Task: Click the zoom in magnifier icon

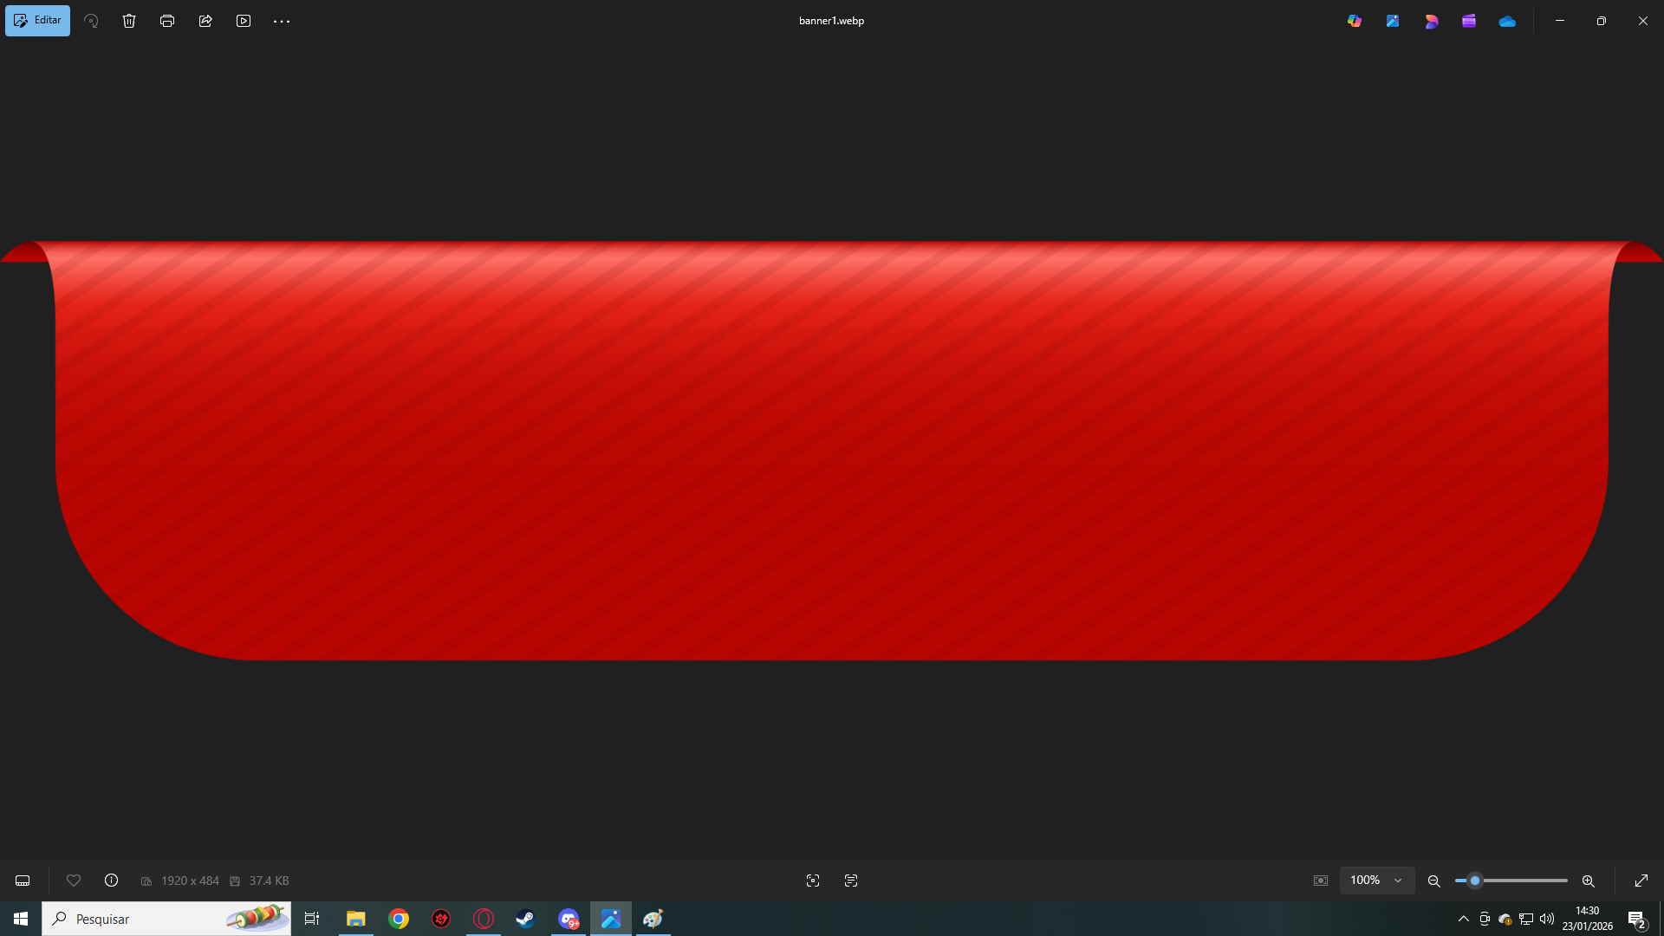Action: pyautogui.click(x=1589, y=881)
